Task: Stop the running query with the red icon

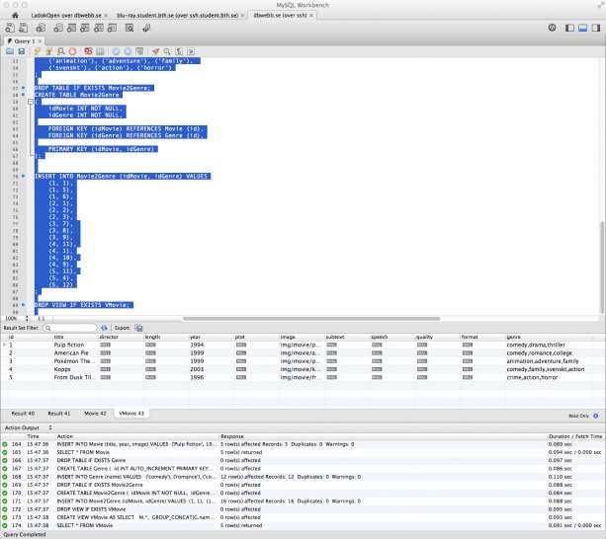Action: [x=72, y=51]
